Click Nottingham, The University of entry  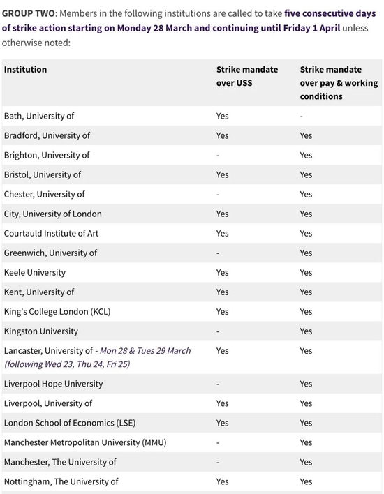pos(61,481)
